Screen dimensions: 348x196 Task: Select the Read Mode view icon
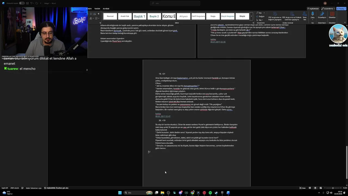(310, 188)
